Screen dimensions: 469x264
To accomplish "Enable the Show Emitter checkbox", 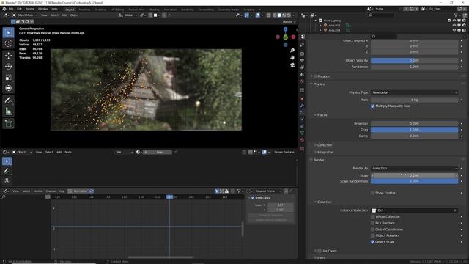I will coord(373,193).
